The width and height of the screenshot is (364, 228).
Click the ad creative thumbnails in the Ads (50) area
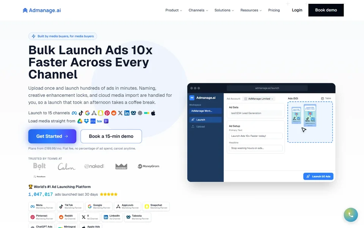tap(304, 115)
